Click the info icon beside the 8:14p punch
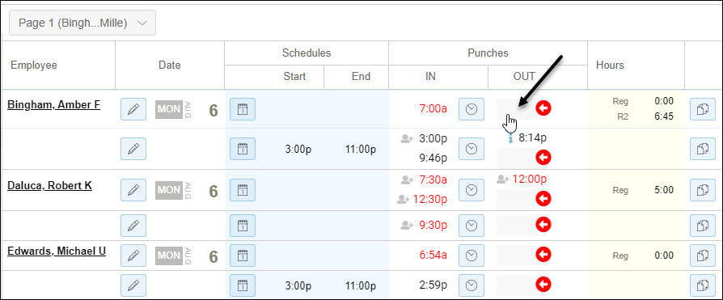The height and width of the screenshot is (300, 723). pyautogui.click(x=510, y=137)
